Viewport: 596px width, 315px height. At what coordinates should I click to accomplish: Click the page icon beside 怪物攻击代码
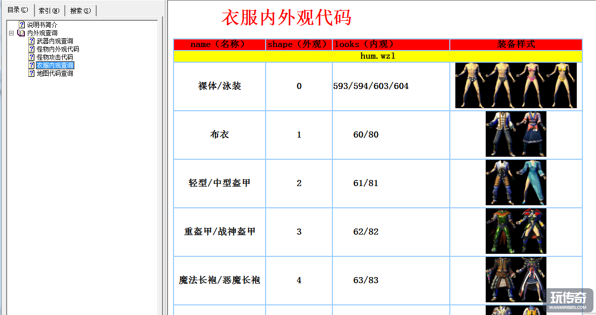point(31,57)
